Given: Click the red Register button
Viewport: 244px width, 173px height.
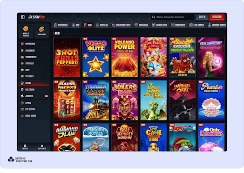Looking at the screenshot, I should click(217, 17).
